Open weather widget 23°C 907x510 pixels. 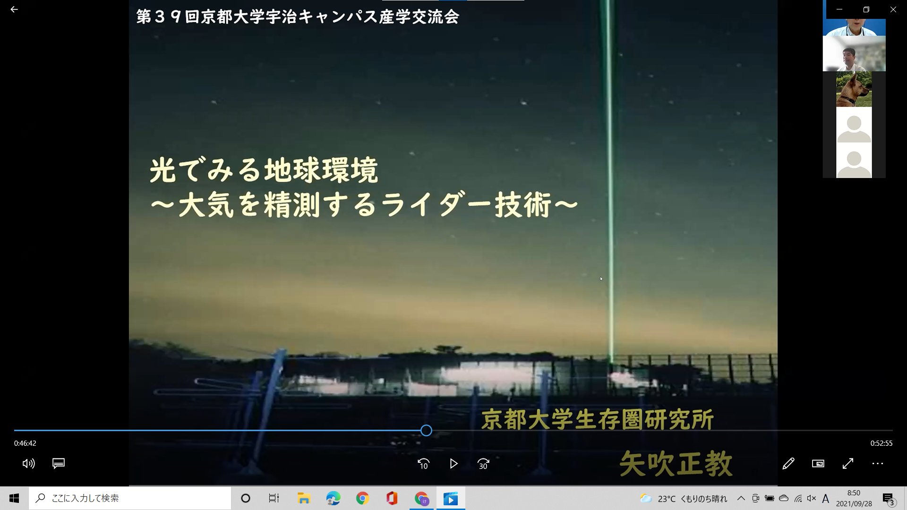684,499
